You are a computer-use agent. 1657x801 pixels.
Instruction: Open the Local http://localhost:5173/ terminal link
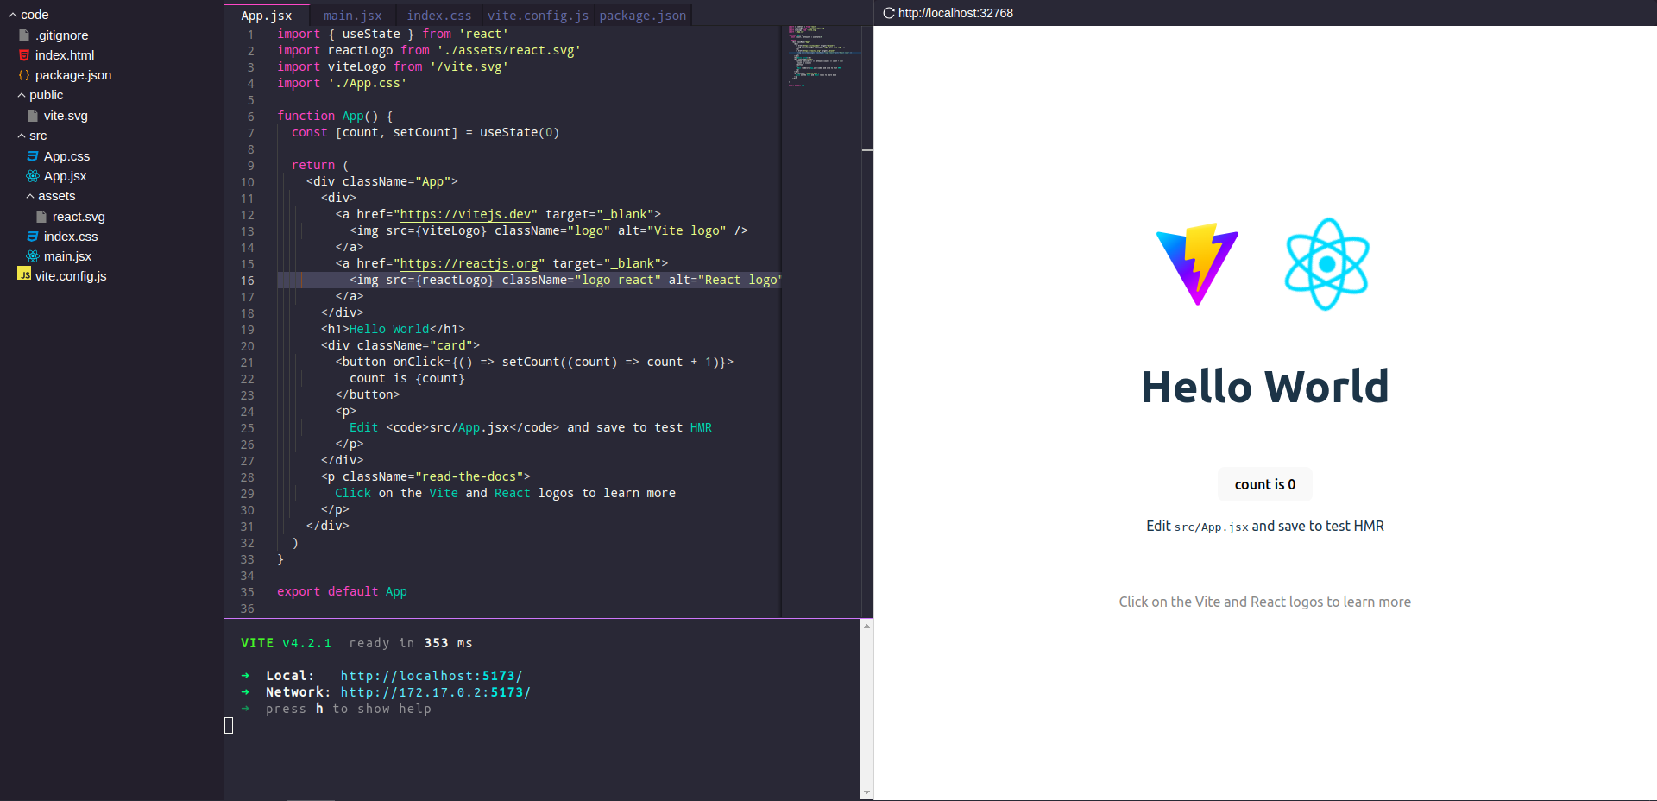coord(432,676)
